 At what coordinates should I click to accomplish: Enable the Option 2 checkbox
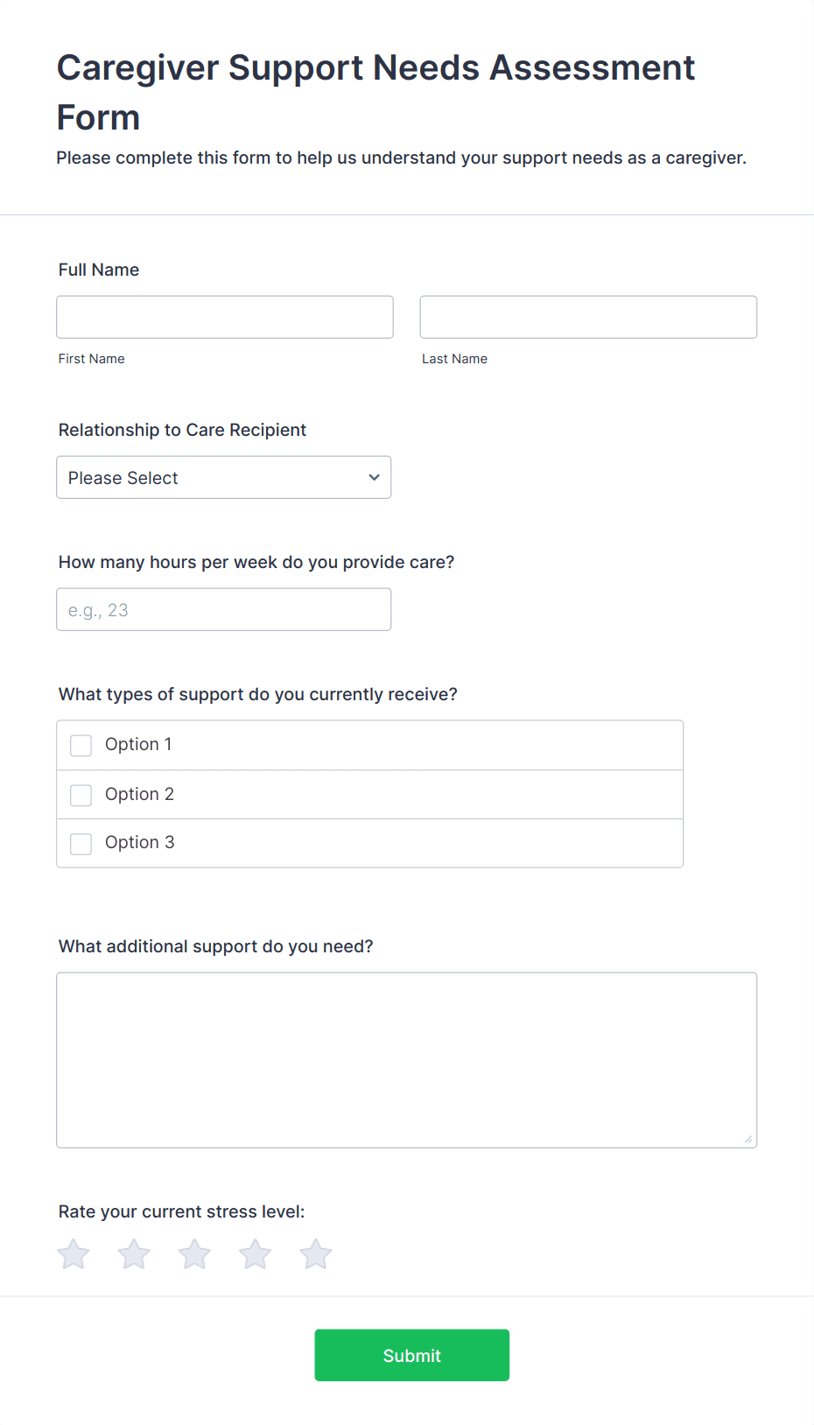point(81,795)
